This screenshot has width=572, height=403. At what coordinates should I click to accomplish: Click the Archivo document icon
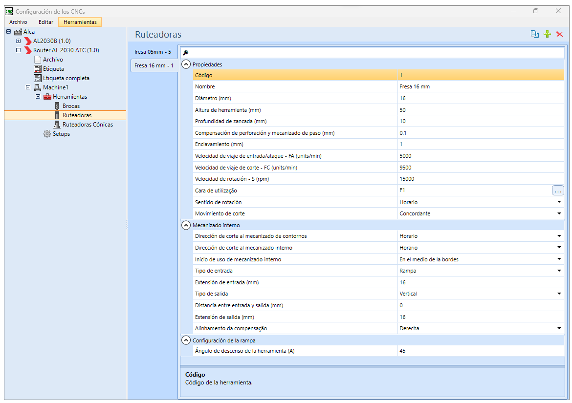38,60
